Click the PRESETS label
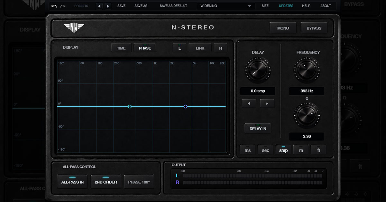 tap(81, 6)
